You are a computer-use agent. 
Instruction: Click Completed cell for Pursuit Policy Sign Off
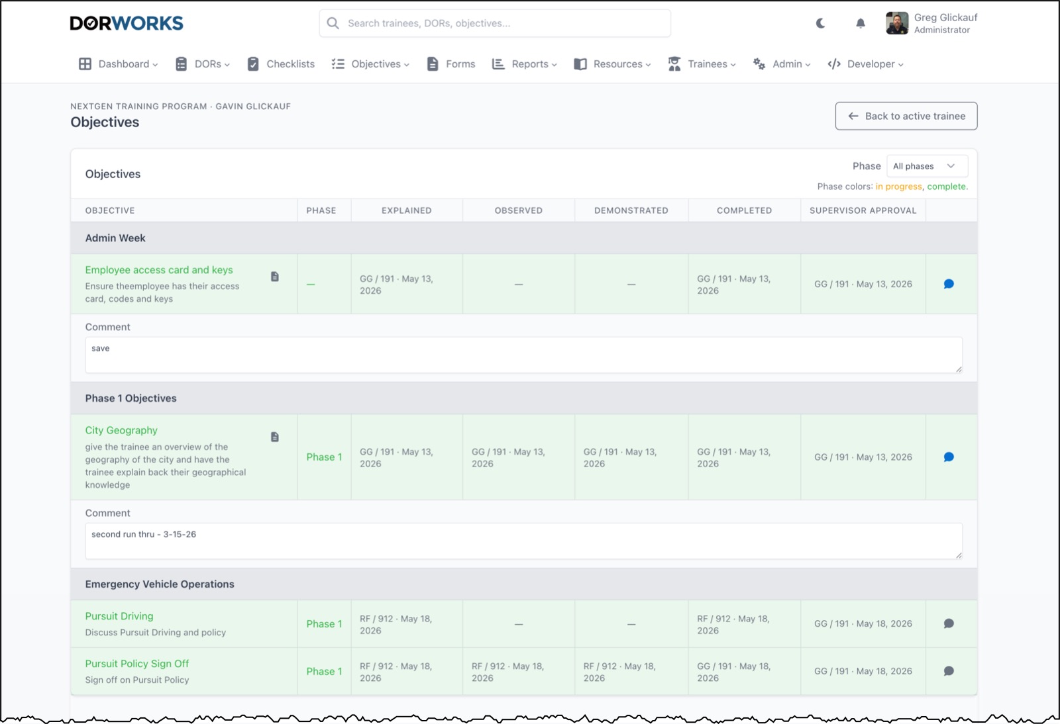745,672
